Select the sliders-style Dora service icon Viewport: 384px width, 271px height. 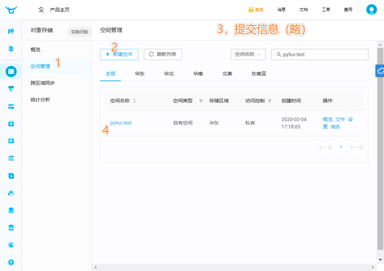[11, 158]
